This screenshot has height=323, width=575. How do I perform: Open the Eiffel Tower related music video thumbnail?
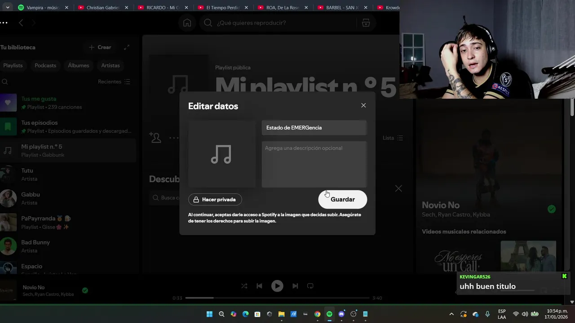[528, 256]
